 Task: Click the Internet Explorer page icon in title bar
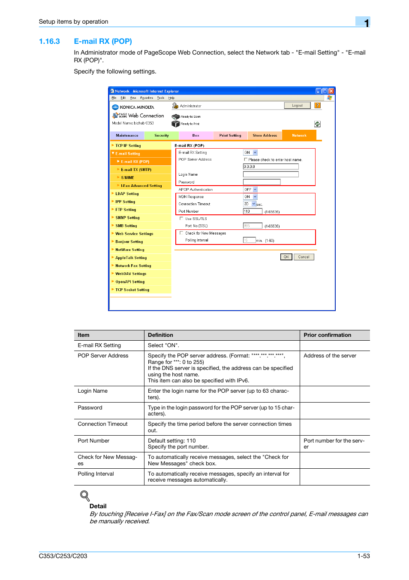tap(112, 91)
